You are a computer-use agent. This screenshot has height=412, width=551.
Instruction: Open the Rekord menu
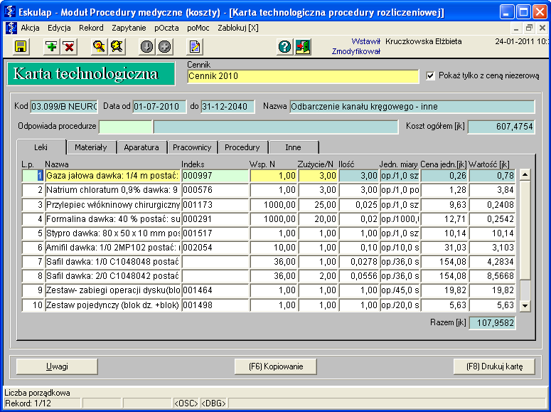[91, 28]
